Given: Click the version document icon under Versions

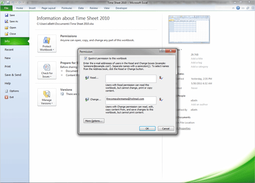Looking at the screenshot, I should (62, 94).
